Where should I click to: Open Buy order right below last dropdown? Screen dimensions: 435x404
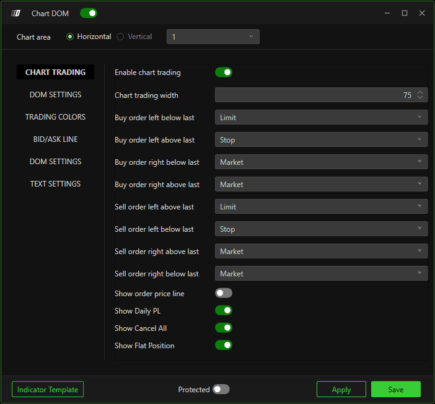click(x=321, y=162)
